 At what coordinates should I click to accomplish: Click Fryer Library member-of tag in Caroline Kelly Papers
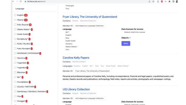coord(92,71)
